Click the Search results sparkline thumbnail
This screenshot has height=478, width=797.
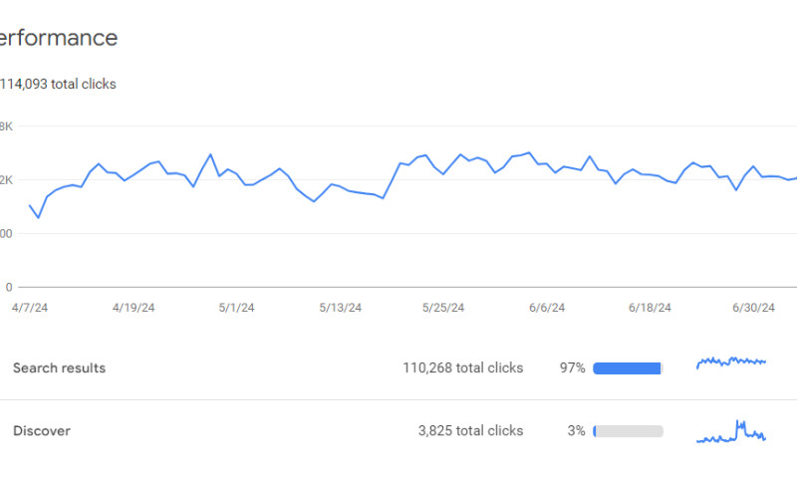coord(731,361)
